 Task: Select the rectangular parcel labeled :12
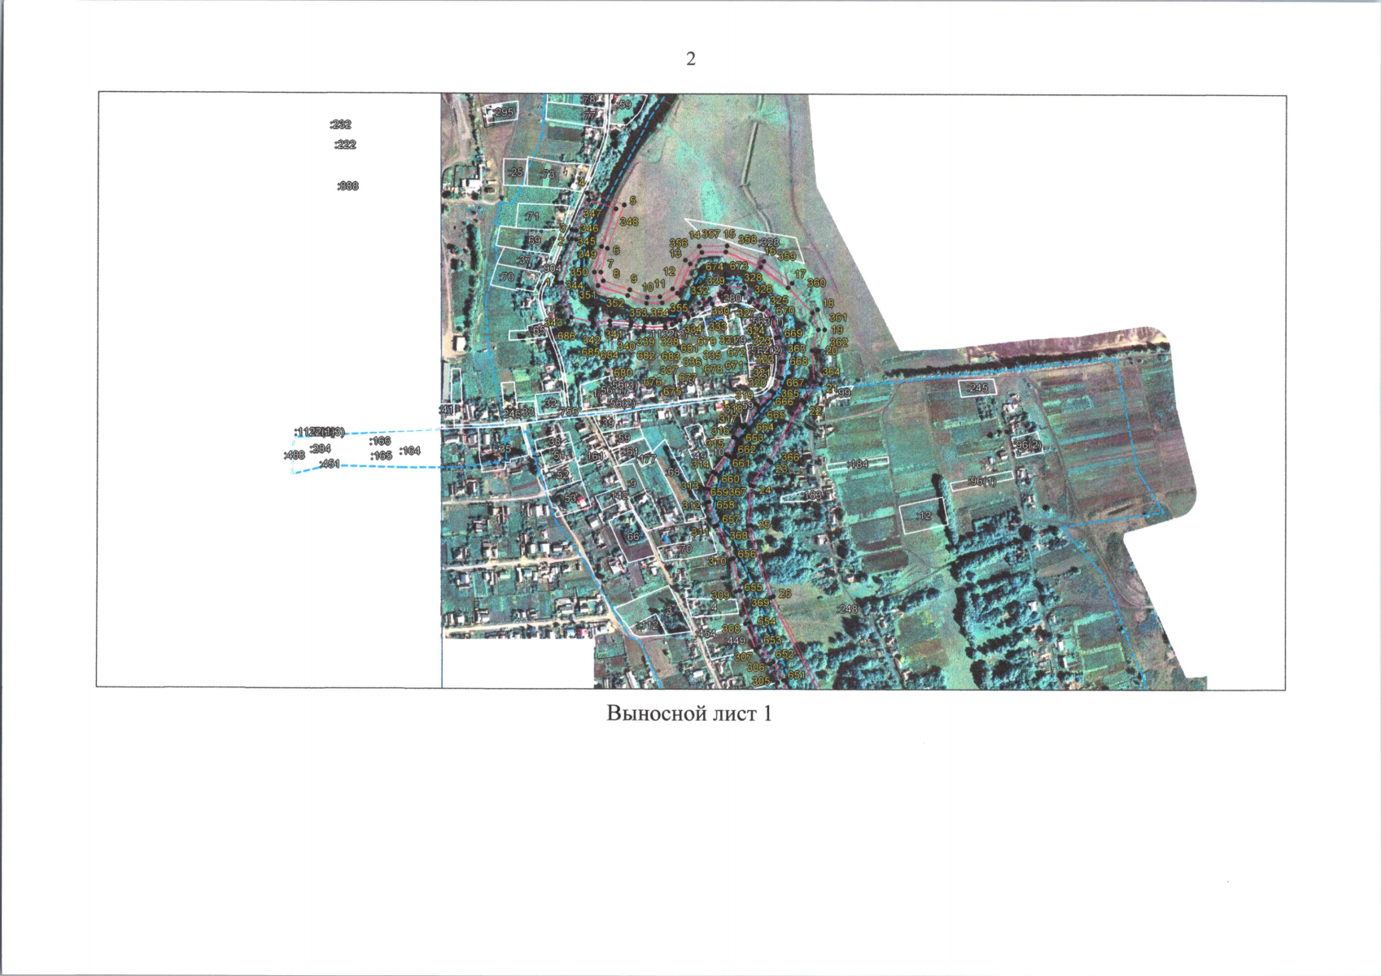click(x=924, y=516)
